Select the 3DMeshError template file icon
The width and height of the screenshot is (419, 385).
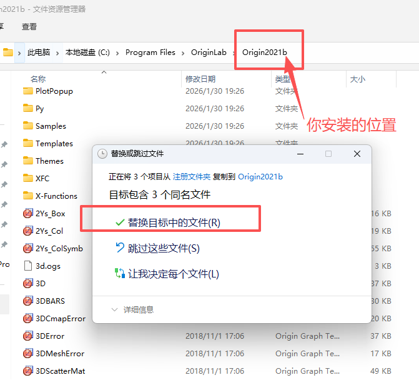[x=28, y=353]
